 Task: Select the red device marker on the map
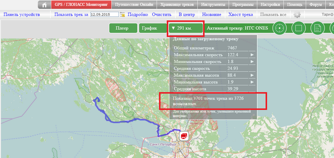coord(184,135)
